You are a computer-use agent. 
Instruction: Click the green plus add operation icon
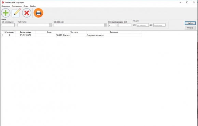(6, 13)
